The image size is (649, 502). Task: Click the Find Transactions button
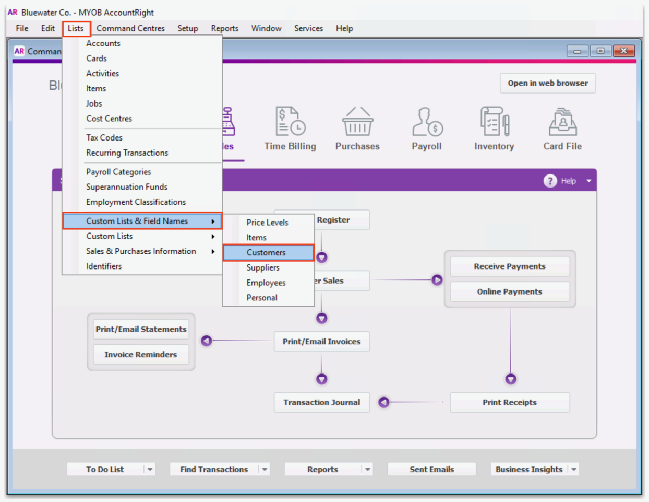click(x=214, y=469)
